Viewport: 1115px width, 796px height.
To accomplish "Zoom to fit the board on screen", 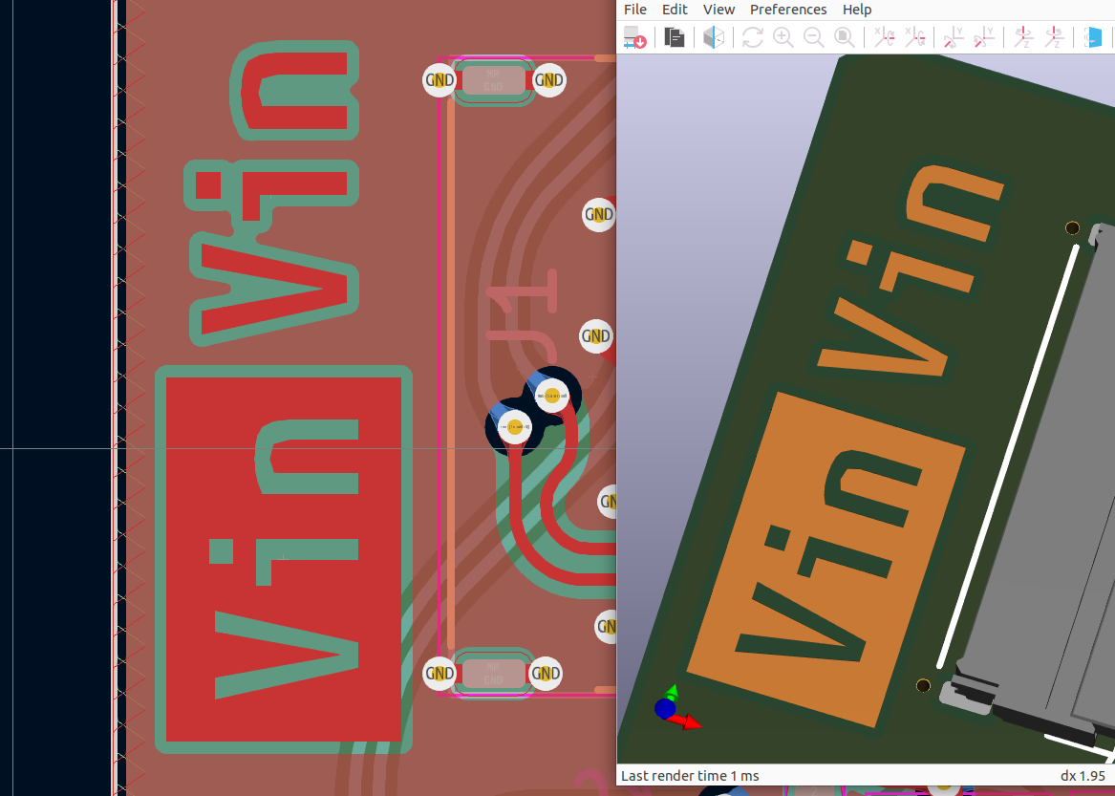I will click(845, 37).
